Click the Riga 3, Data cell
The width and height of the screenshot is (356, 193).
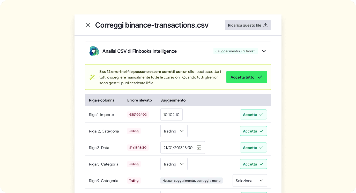[99, 148]
